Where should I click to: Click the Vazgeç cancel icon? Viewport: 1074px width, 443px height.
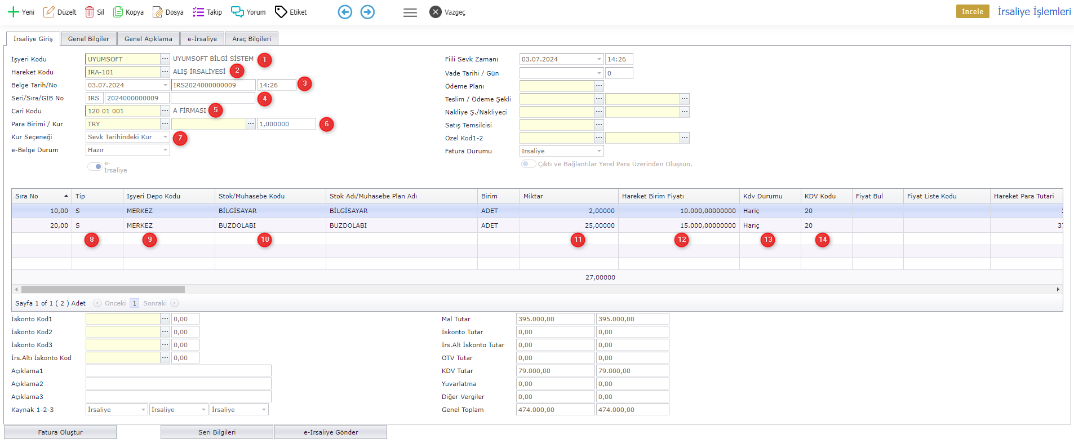coord(436,12)
